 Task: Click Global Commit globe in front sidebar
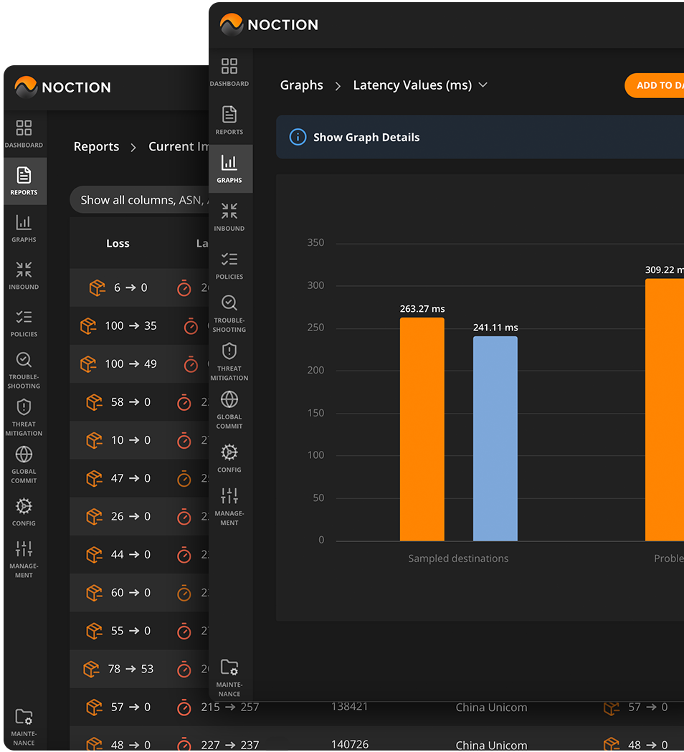pyautogui.click(x=229, y=409)
